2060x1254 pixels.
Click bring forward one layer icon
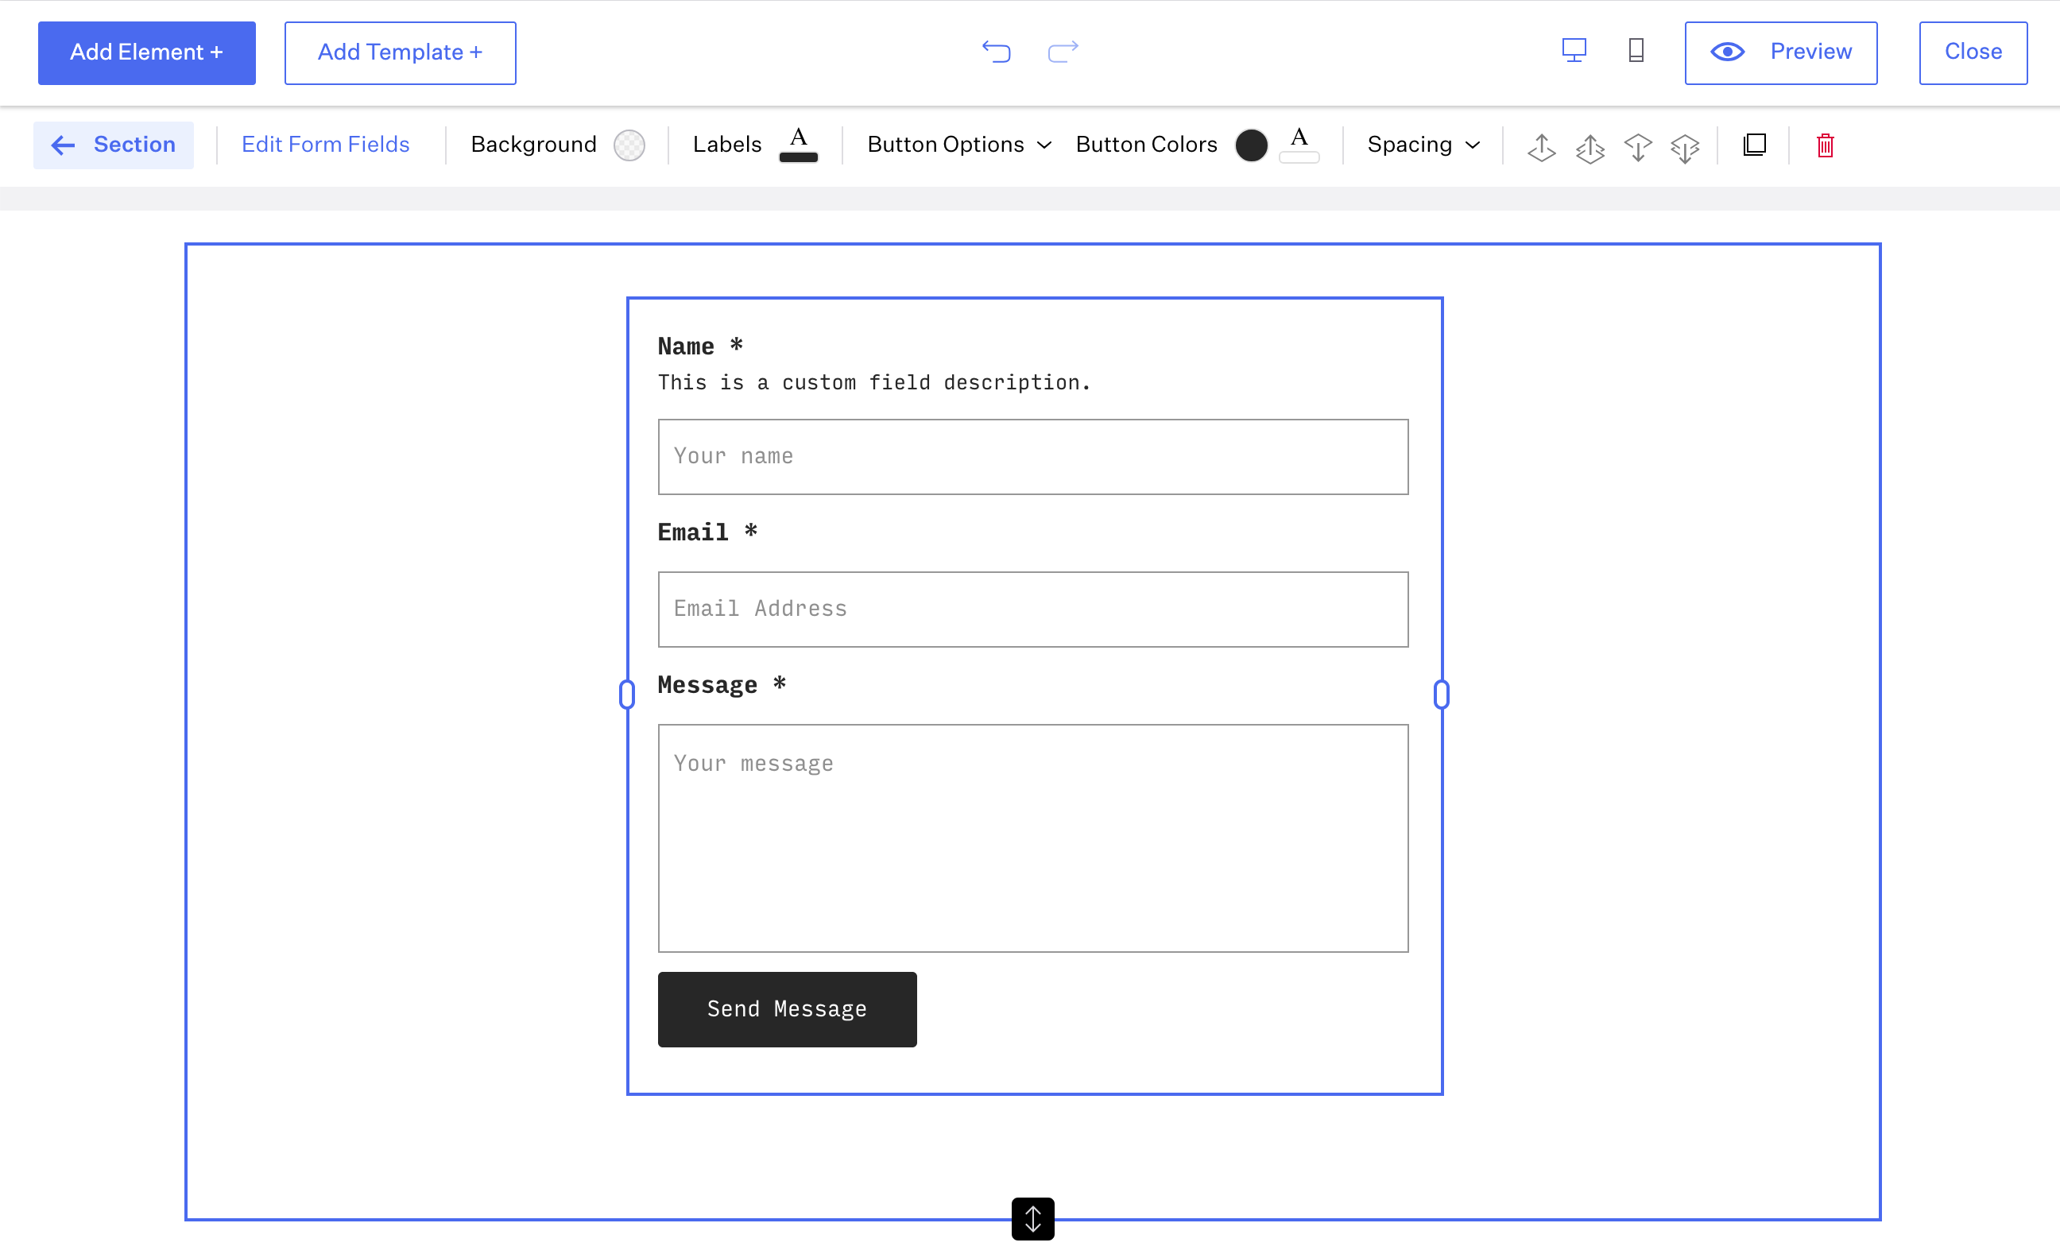point(1541,146)
